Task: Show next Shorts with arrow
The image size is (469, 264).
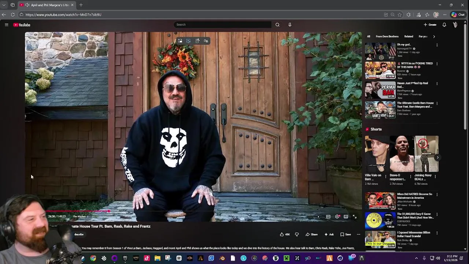Action: click(437, 157)
